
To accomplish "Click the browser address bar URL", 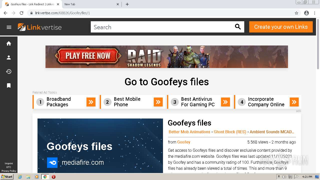I will coord(62,13).
